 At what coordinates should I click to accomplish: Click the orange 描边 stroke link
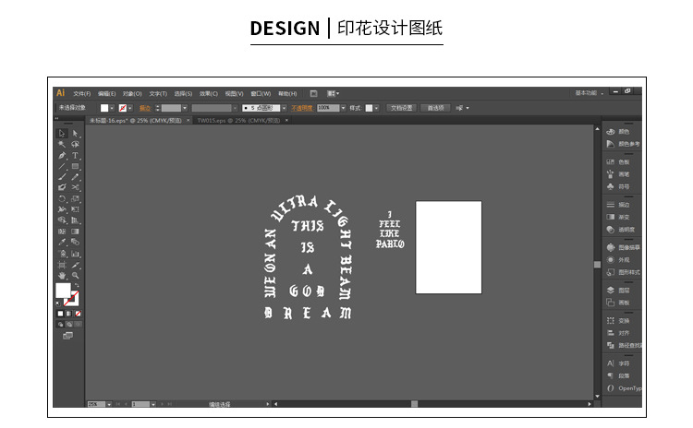coord(145,108)
